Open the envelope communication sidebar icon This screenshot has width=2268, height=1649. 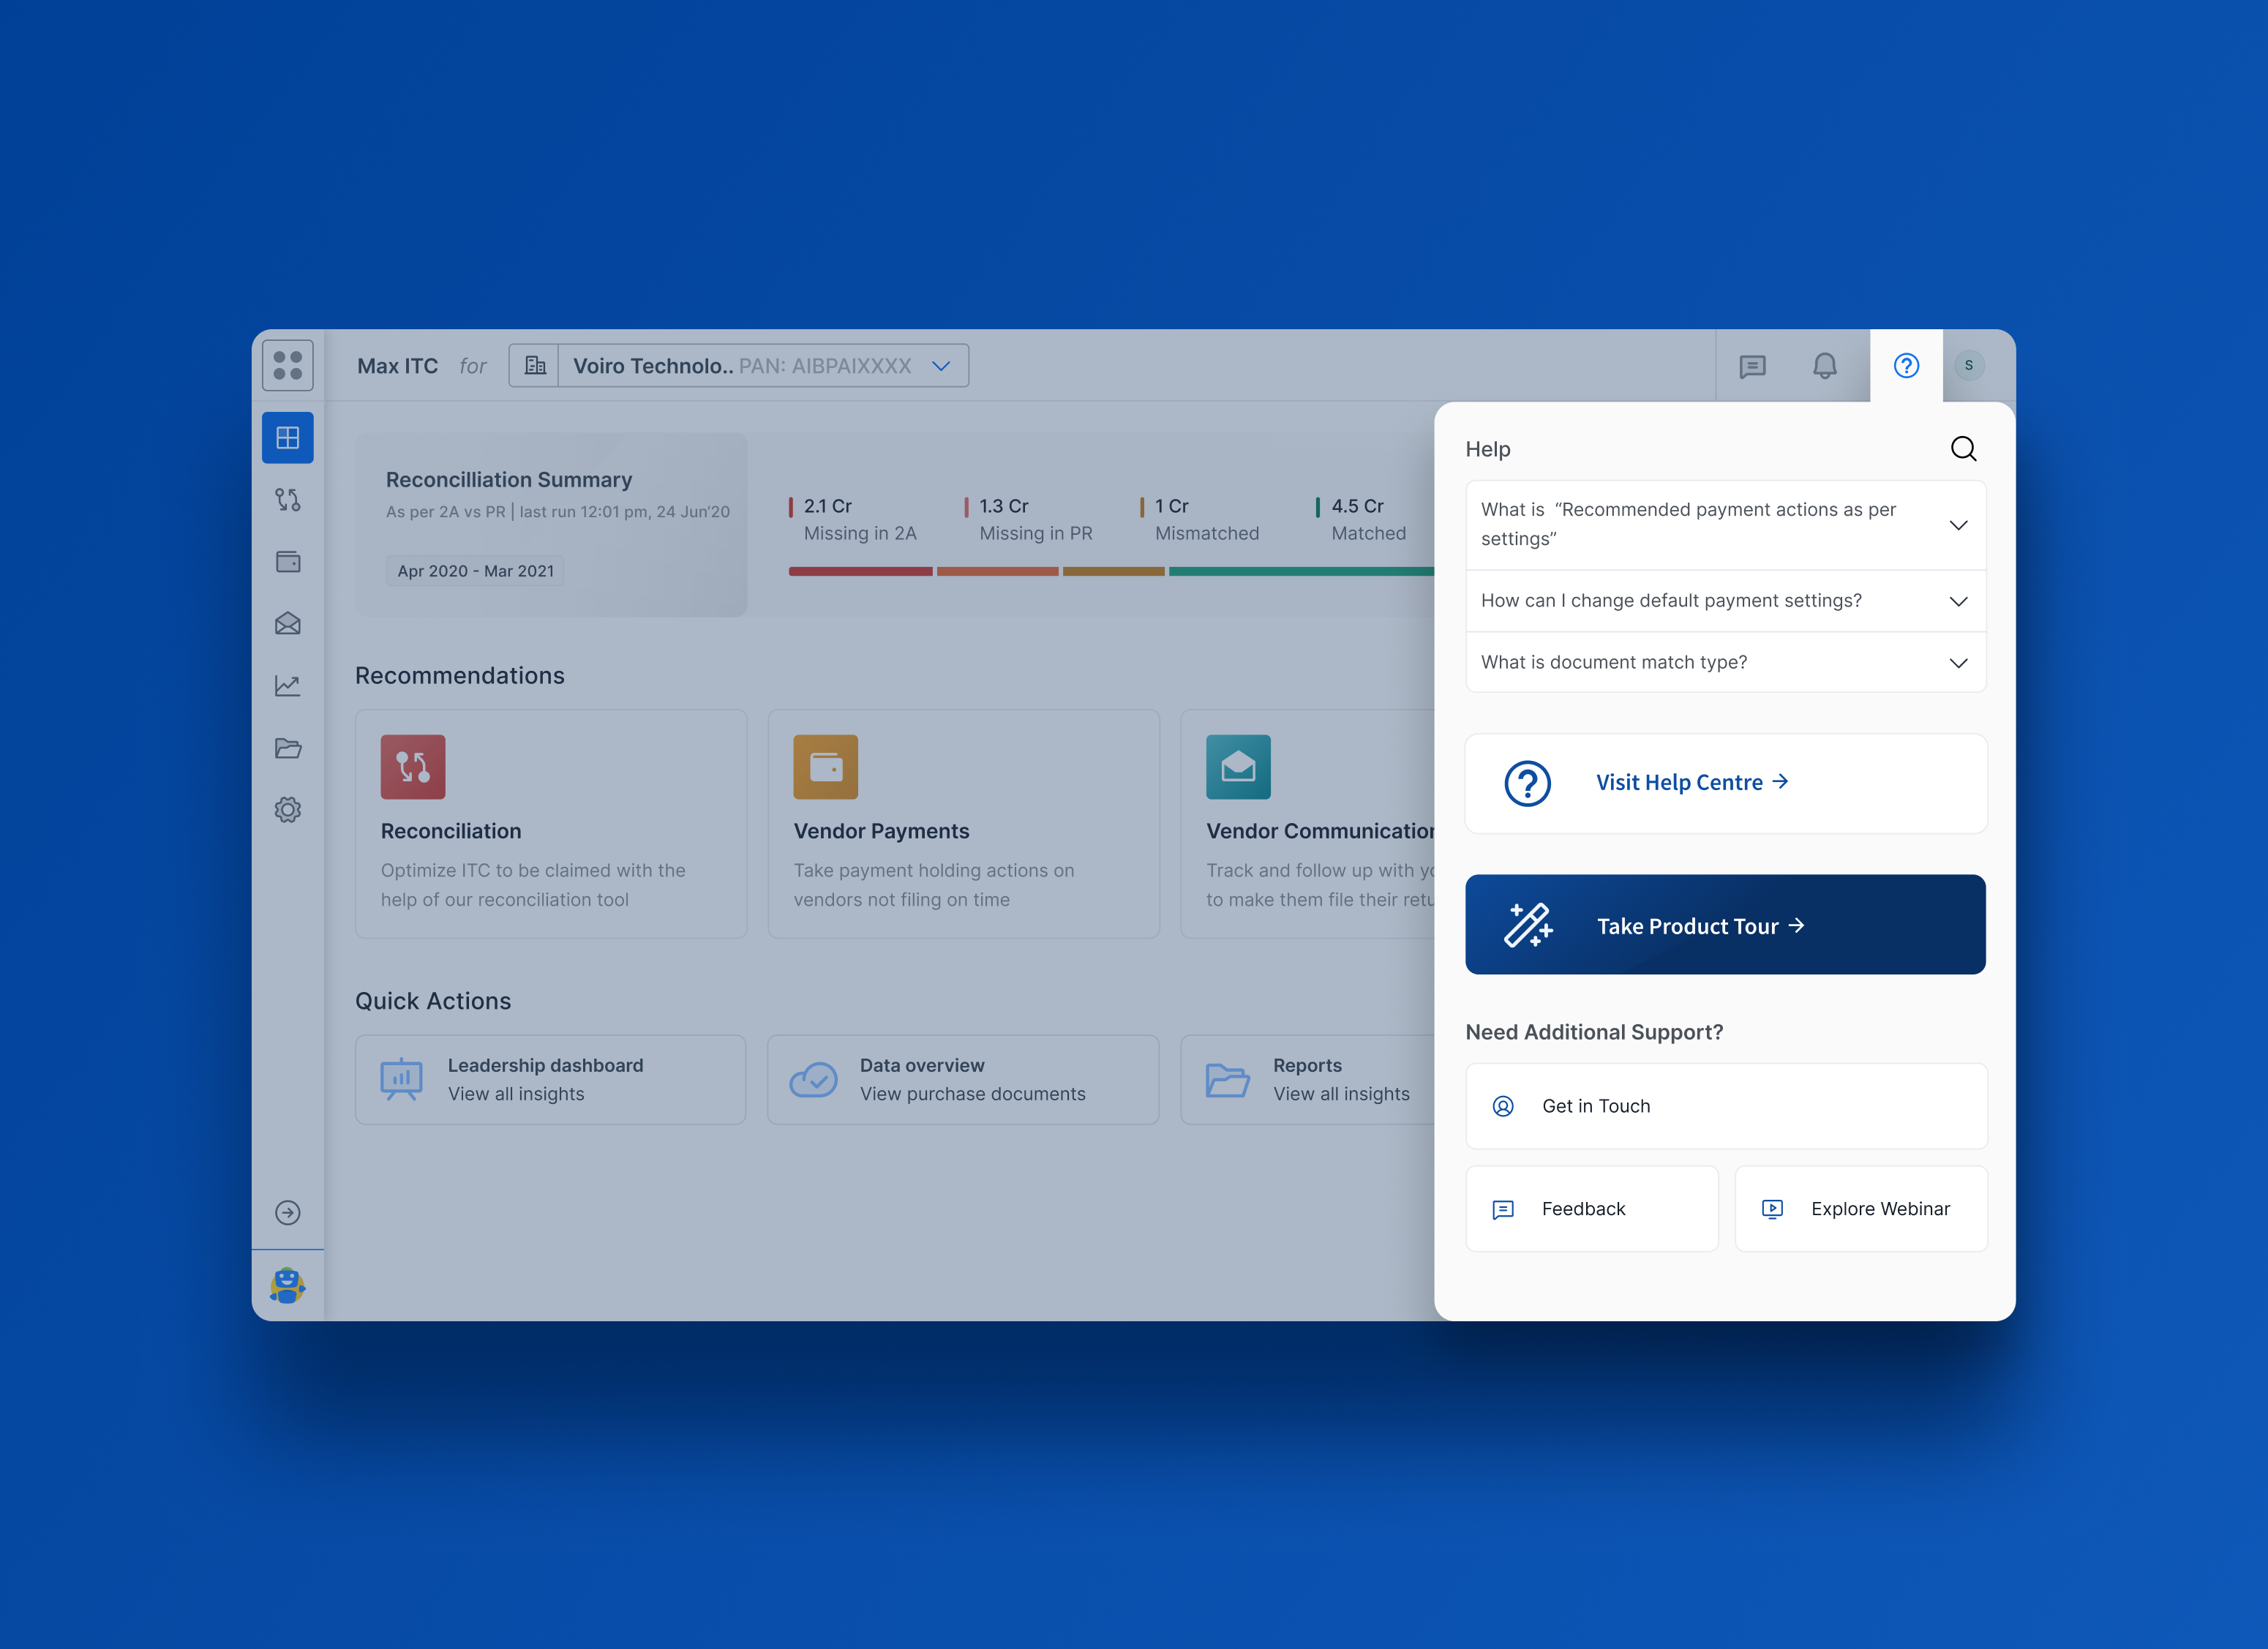287,624
